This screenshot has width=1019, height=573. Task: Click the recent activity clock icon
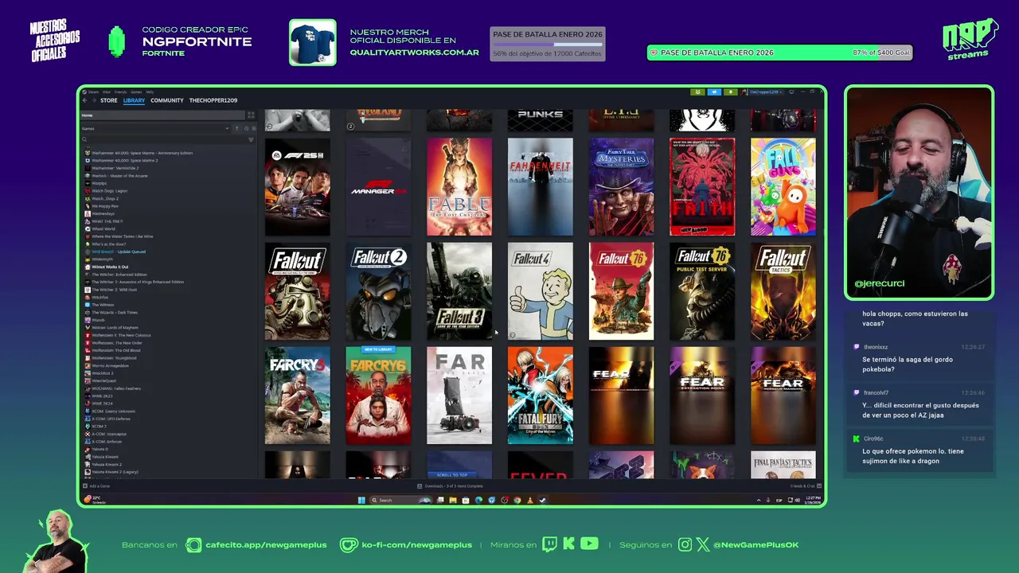[x=246, y=128]
